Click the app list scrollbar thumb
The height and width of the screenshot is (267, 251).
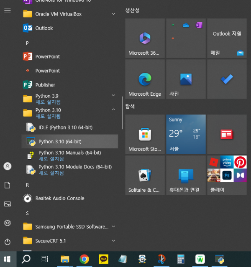tap(122, 113)
